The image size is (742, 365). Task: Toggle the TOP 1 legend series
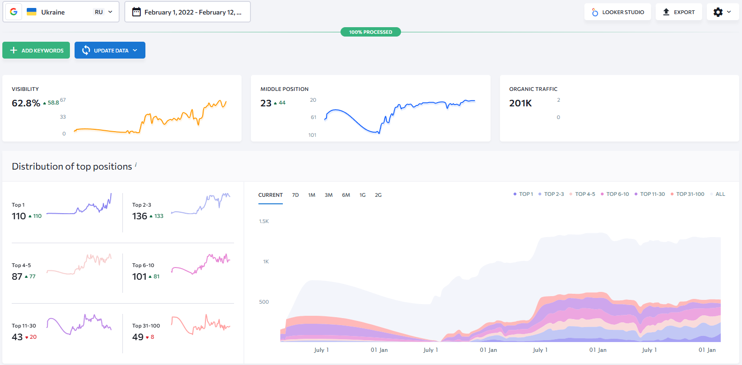(x=523, y=194)
